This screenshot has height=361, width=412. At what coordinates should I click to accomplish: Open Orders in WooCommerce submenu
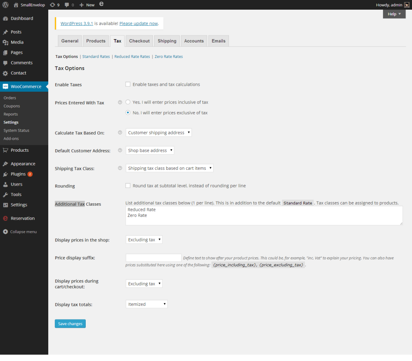pyautogui.click(x=10, y=98)
